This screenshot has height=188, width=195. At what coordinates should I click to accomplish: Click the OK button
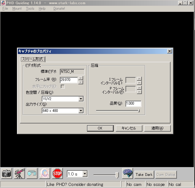(100, 128)
